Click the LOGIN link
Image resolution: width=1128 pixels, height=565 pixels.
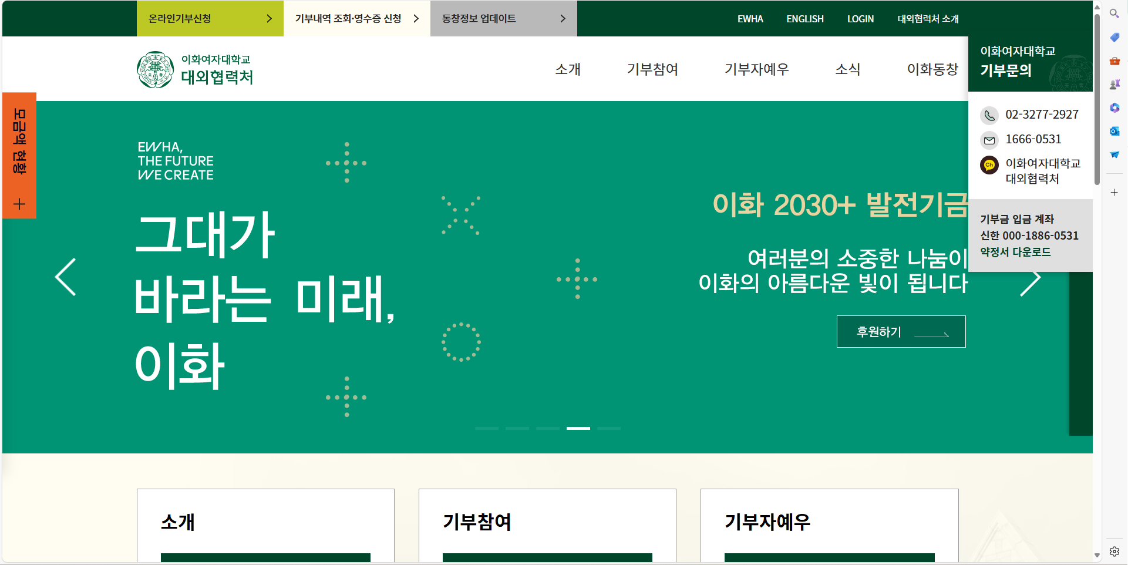tap(860, 19)
